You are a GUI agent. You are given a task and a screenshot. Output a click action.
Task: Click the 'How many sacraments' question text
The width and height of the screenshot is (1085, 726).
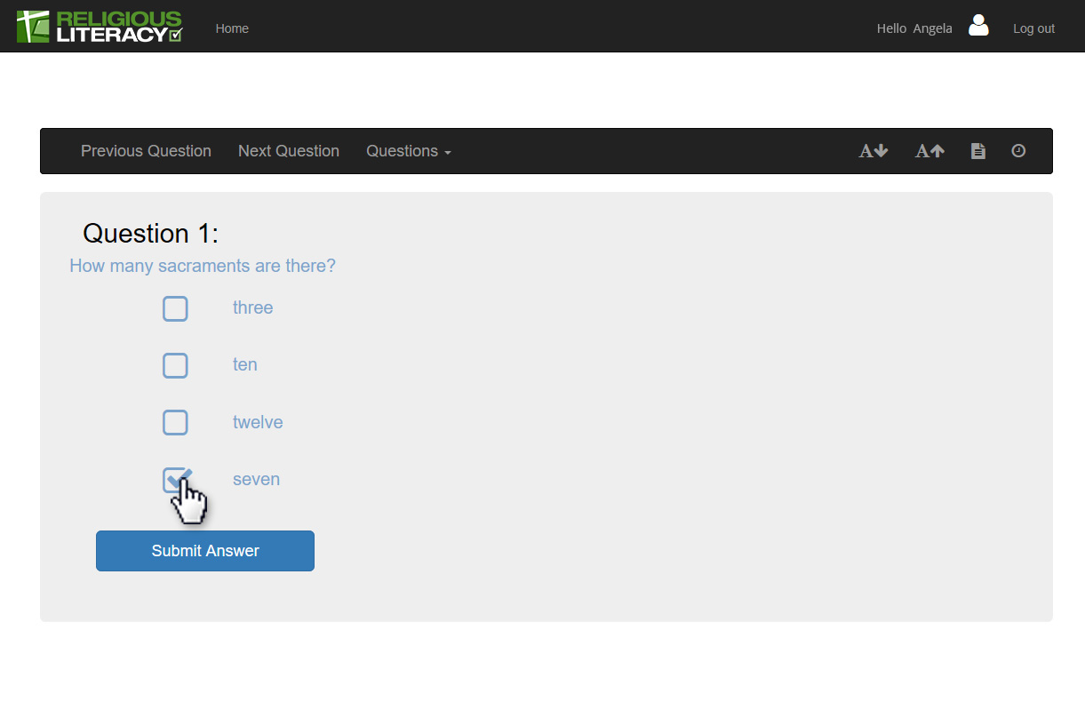[x=203, y=266]
